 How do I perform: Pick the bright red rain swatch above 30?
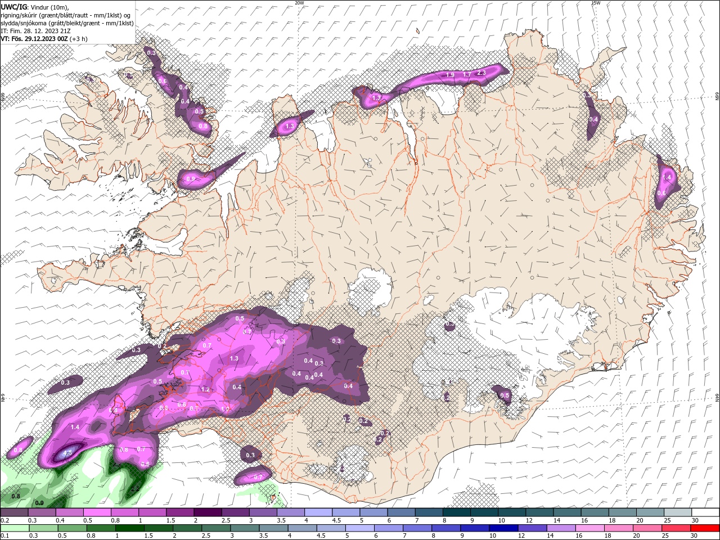coord(705,528)
